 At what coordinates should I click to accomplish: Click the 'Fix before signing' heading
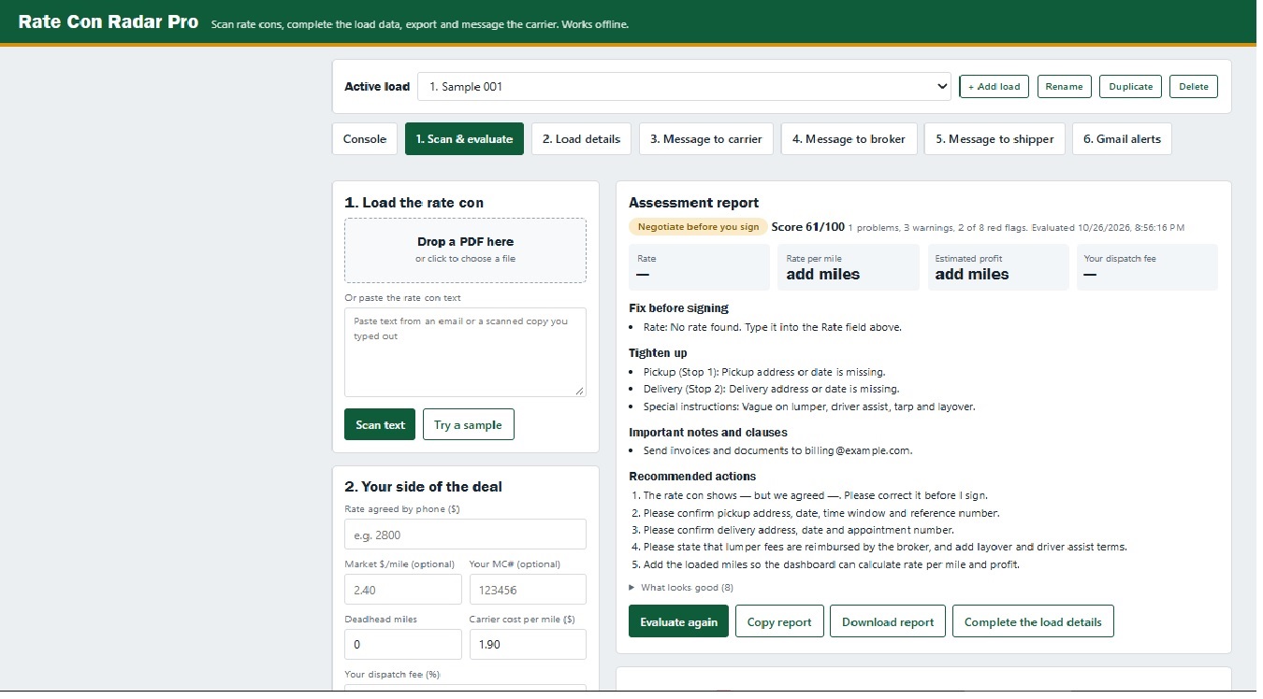pos(678,307)
